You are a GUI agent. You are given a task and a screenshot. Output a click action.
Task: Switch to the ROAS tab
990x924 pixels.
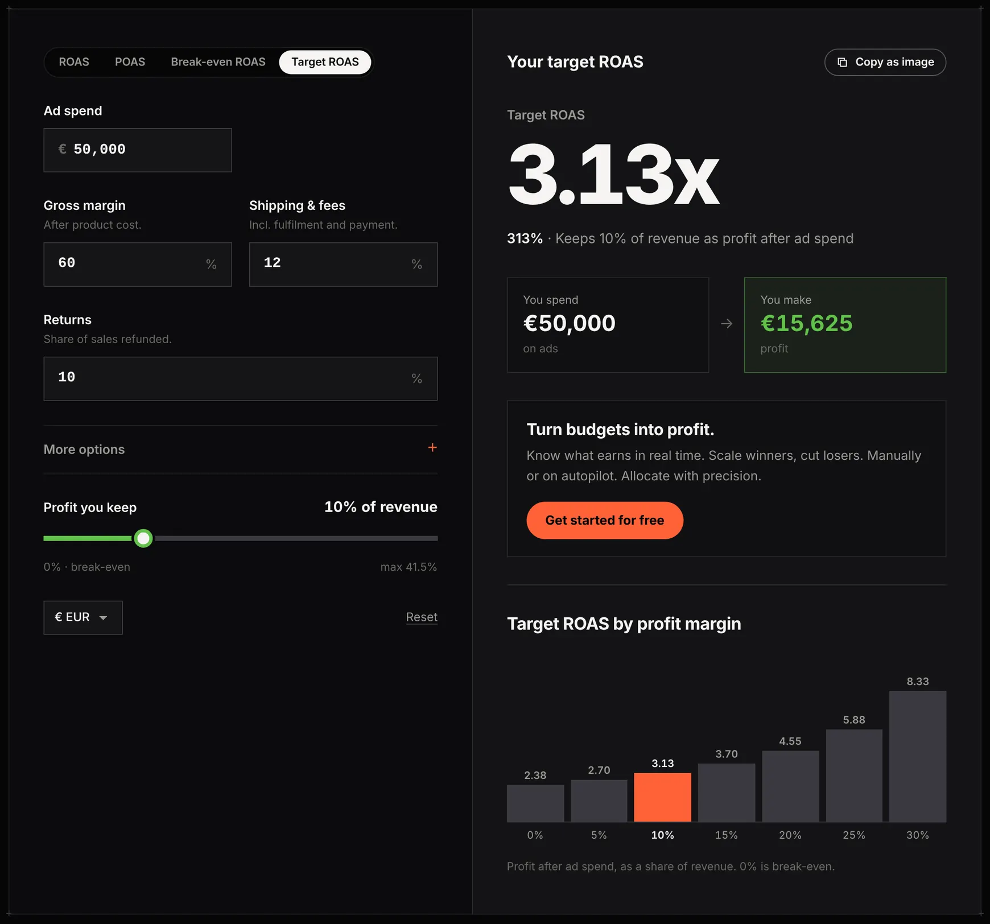coord(74,62)
